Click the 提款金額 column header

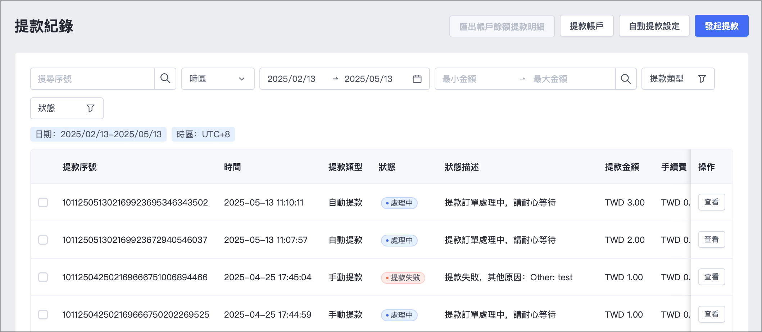pyautogui.click(x=622, y=167)
